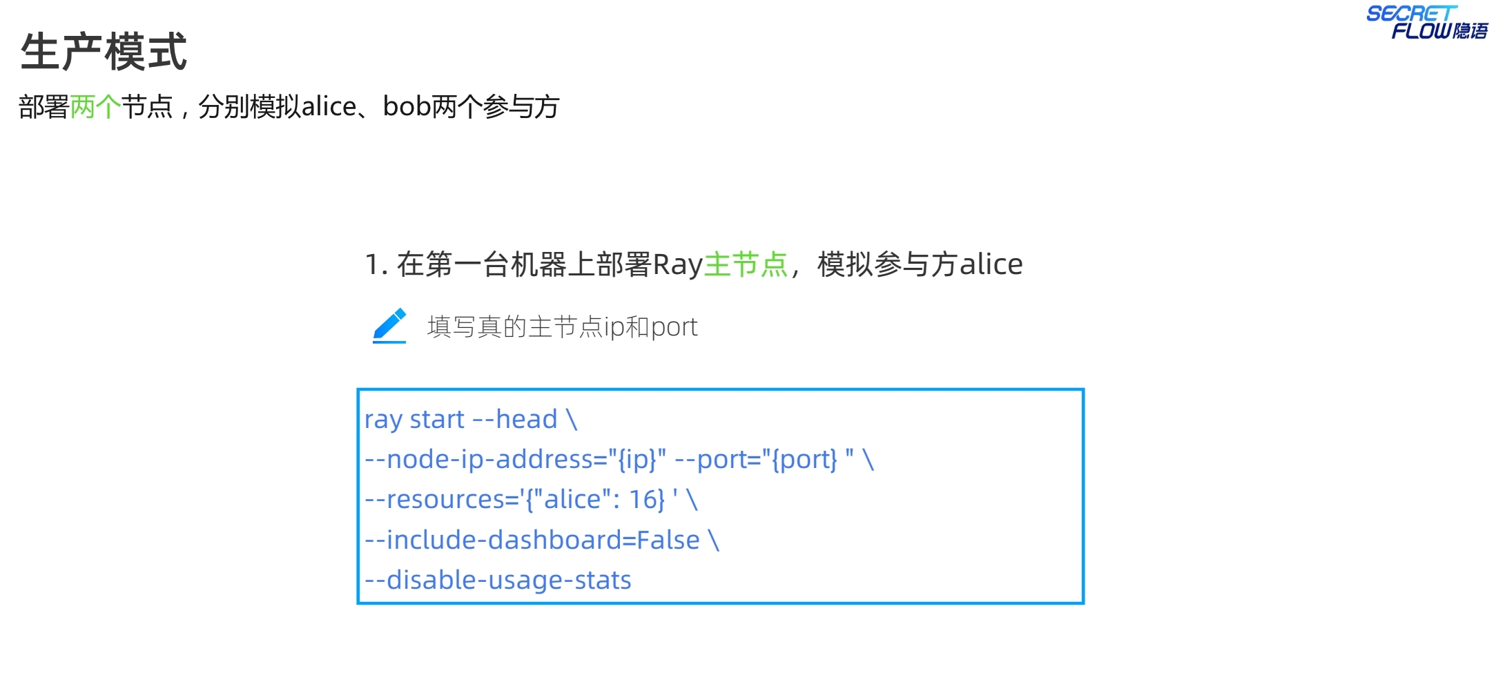The height and width of the screenshot is (682, 1494).
Task: Click the green 两个 text in subtitle
Action: click(95, 107)
